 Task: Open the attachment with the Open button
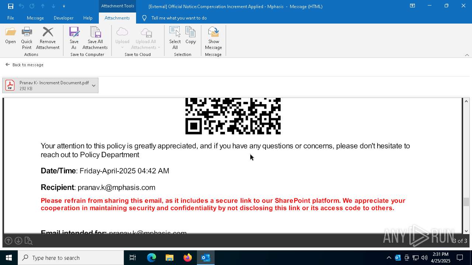pos(10,36)
